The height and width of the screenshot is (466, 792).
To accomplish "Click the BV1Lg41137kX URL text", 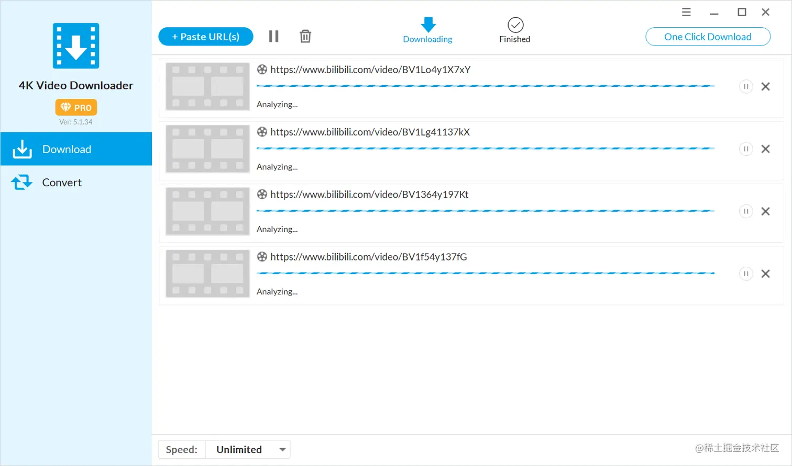I will click(x=370, y=132).
